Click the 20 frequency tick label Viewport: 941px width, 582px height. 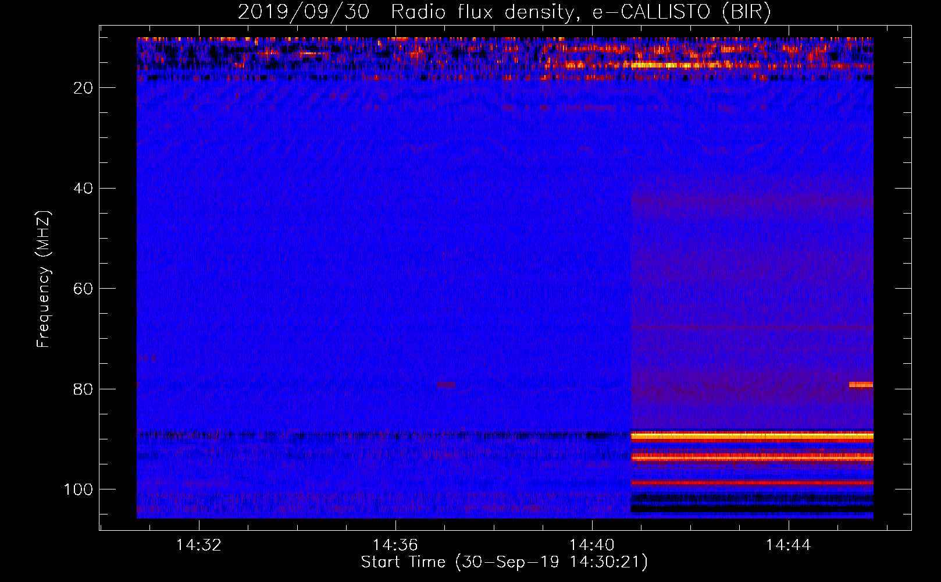83,88
